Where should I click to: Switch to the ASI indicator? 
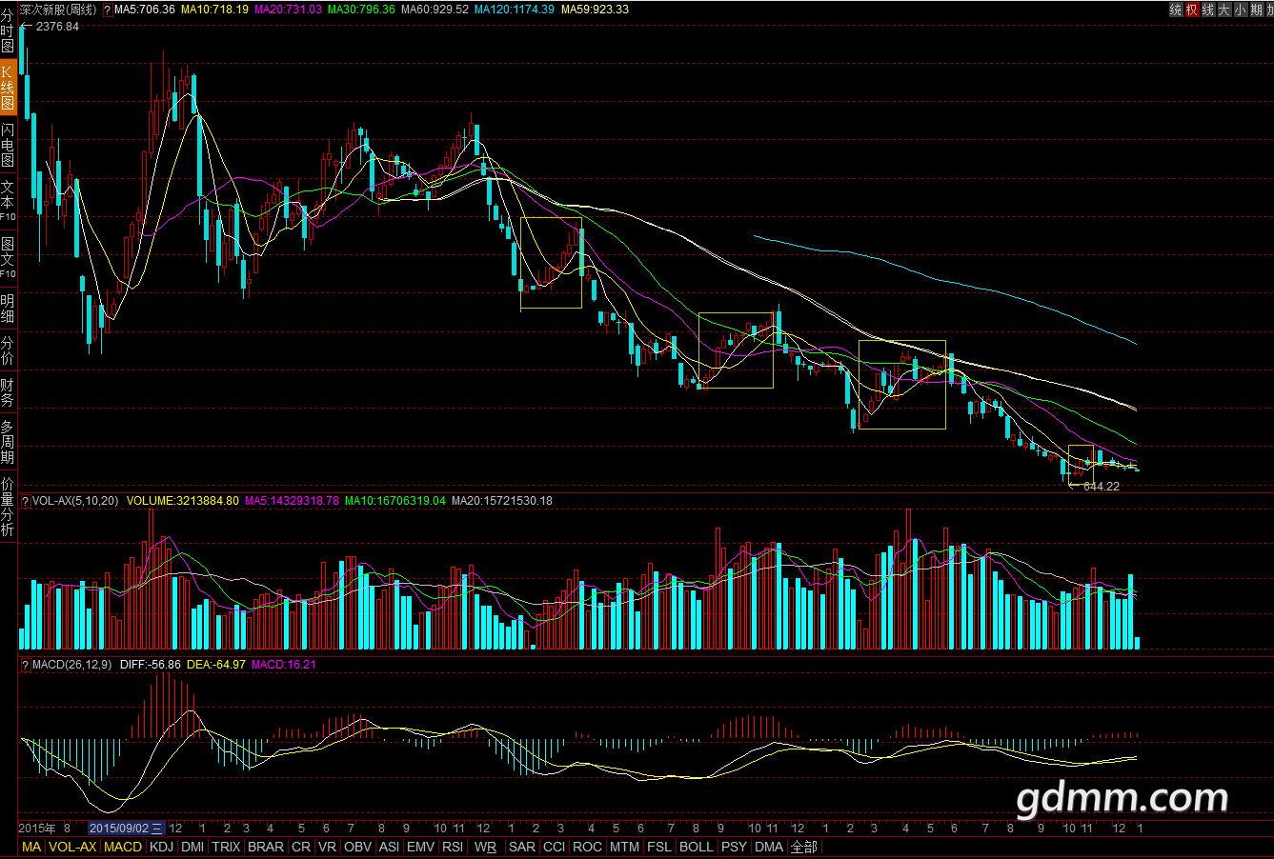(389, 847)
